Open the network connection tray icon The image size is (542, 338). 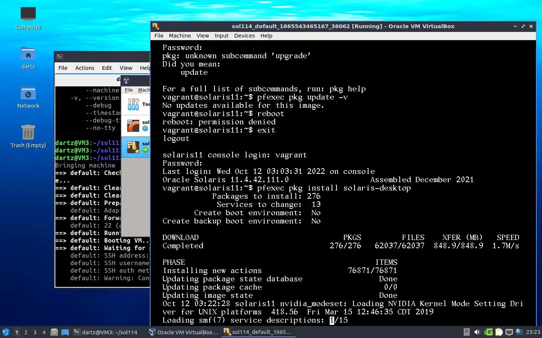509,332
